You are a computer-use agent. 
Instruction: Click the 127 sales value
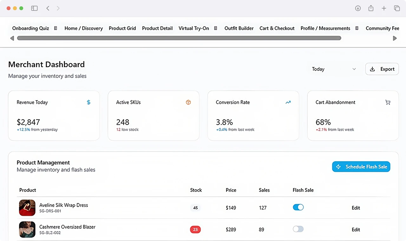pyautogui.click(x=263, y=208)
